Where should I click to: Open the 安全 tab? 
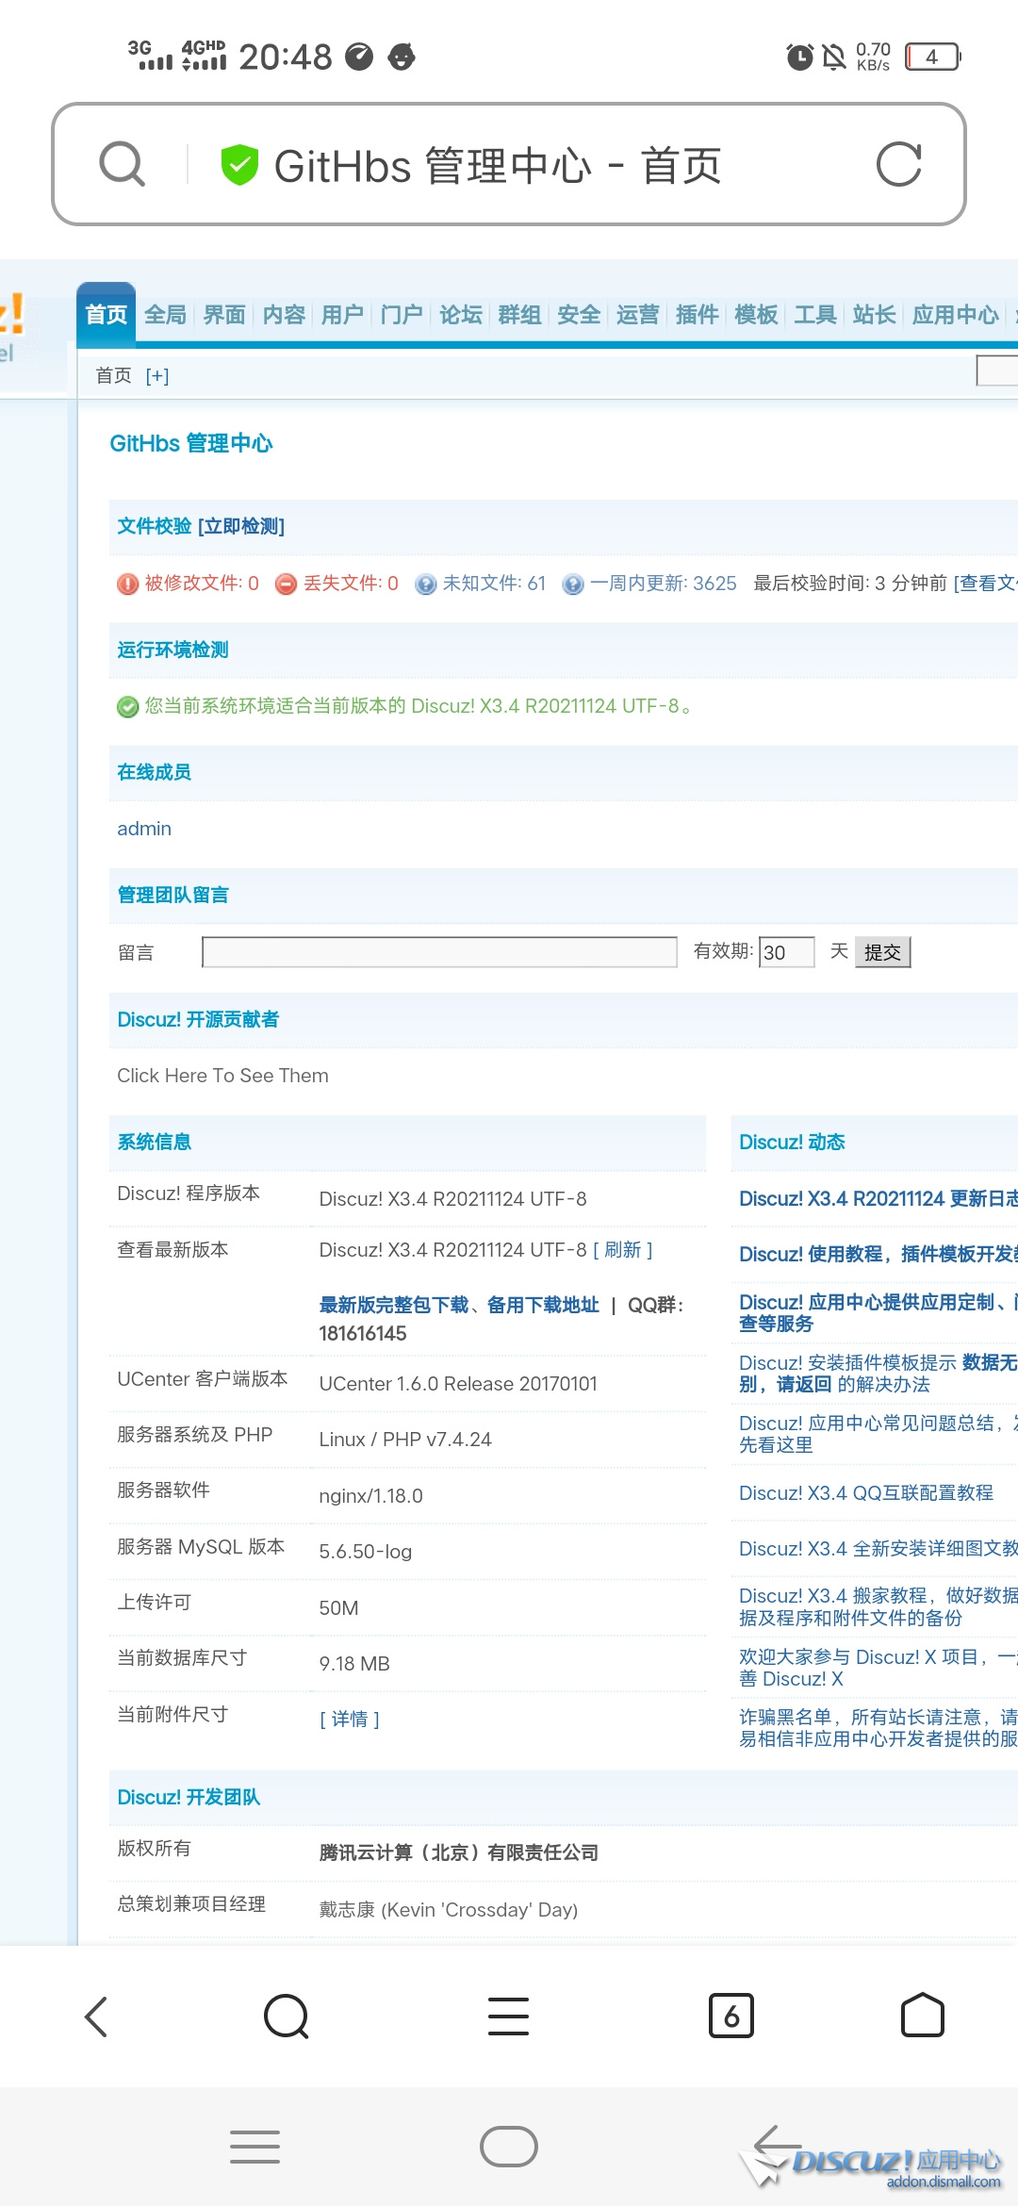[579, 314]
